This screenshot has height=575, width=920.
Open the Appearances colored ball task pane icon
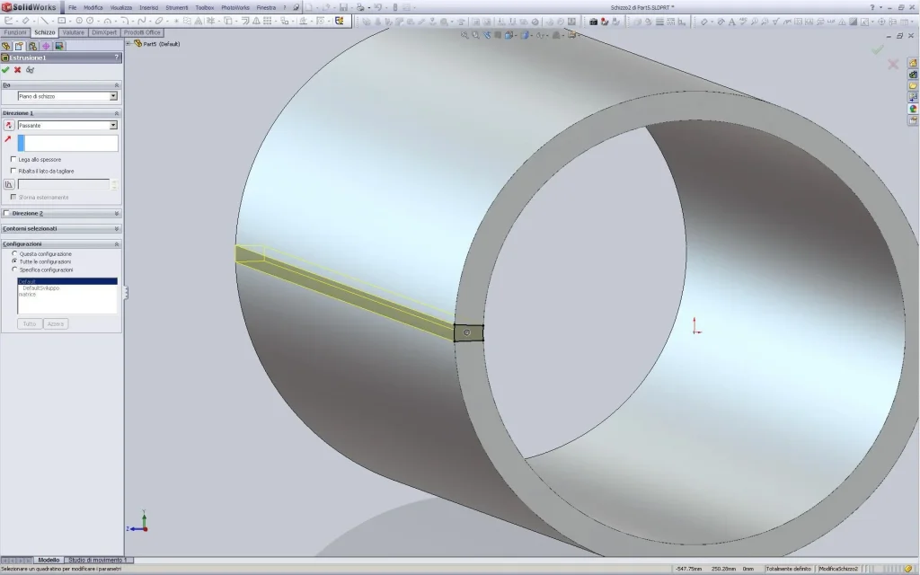pos(913,109)
